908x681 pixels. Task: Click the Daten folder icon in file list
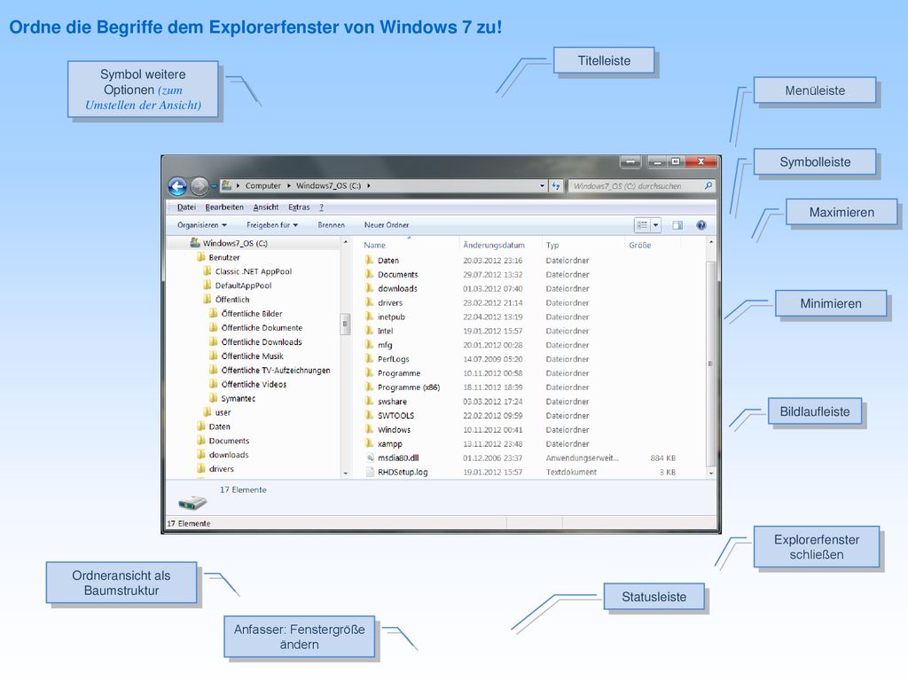coord(370,260)
